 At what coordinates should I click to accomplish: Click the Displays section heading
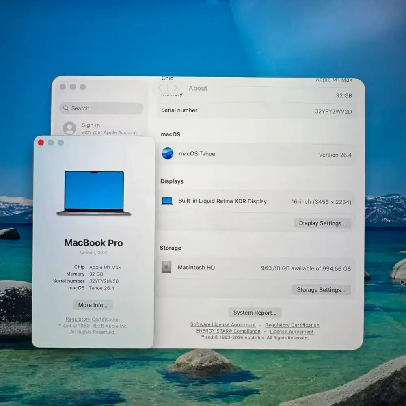click(172, 181)
